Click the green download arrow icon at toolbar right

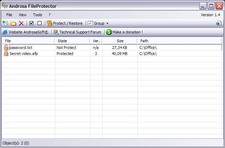(219, 23)
